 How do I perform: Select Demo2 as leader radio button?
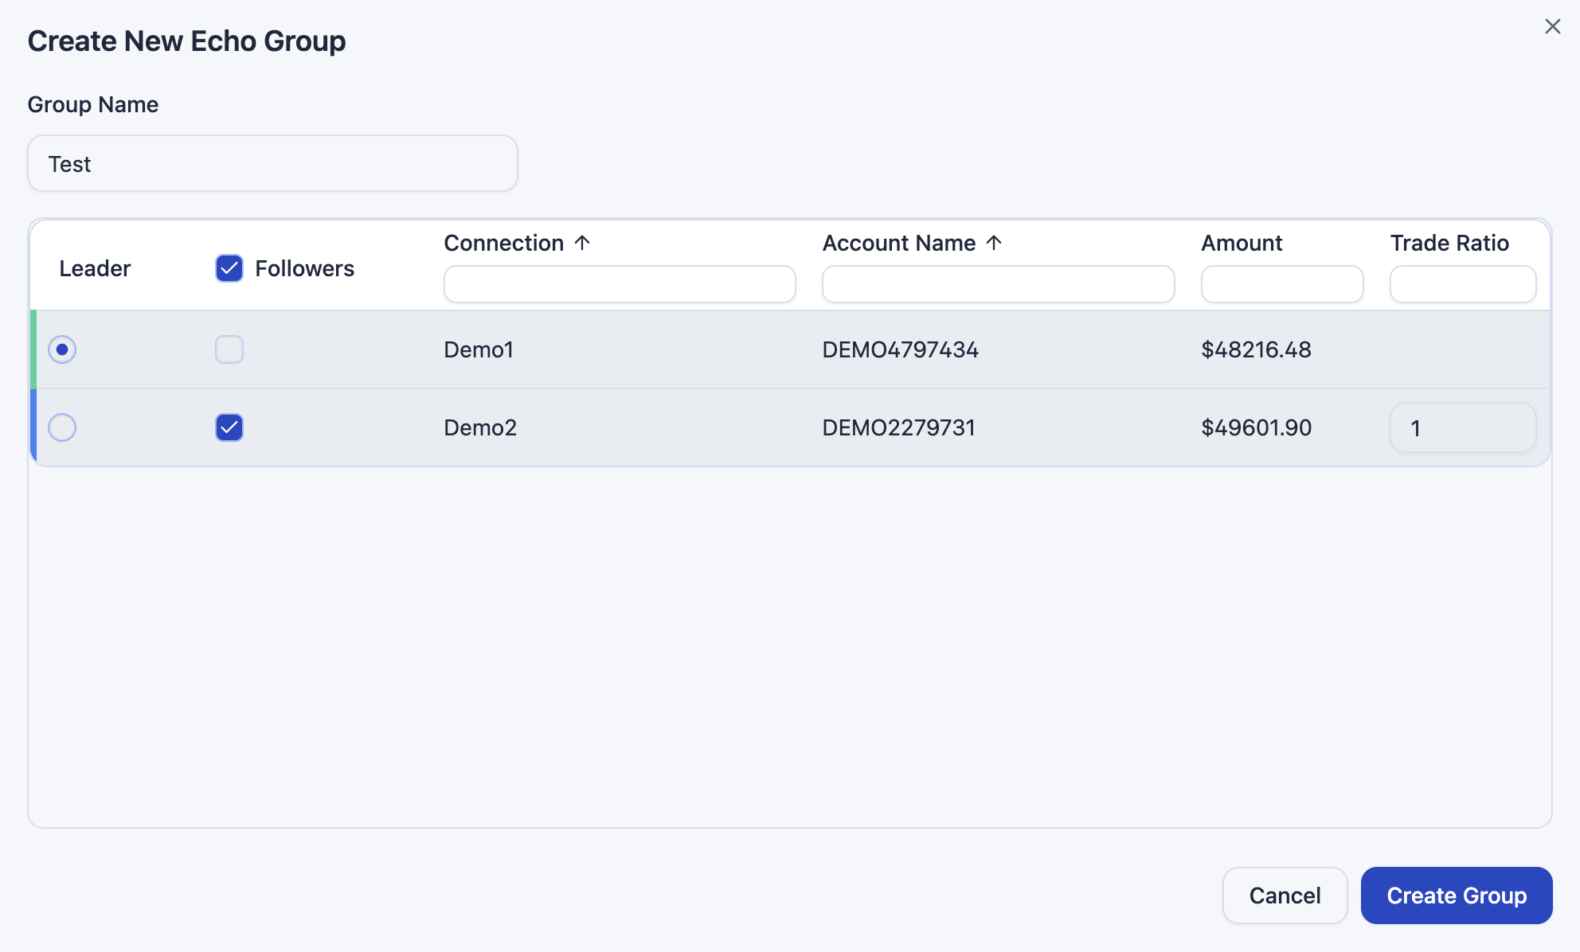62,427
